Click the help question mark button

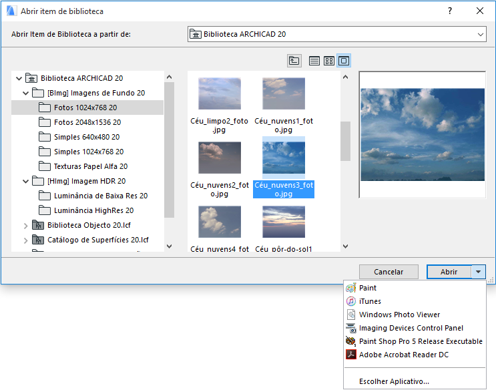click(x=450, y=11)
